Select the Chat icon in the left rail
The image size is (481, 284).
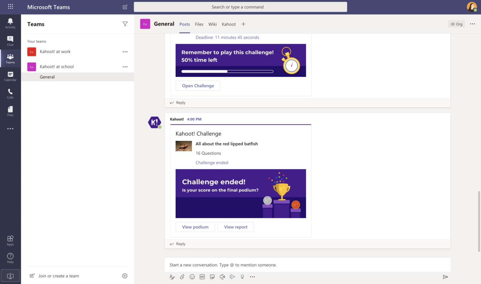tap(10, 40)
